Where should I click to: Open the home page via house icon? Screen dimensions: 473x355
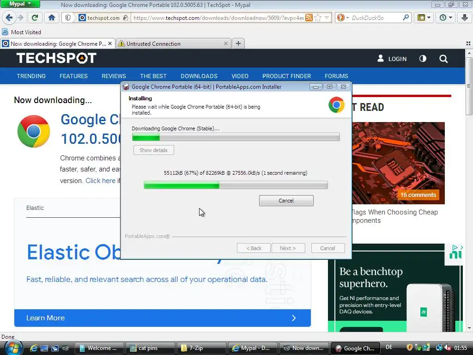[x=52, y=18]
